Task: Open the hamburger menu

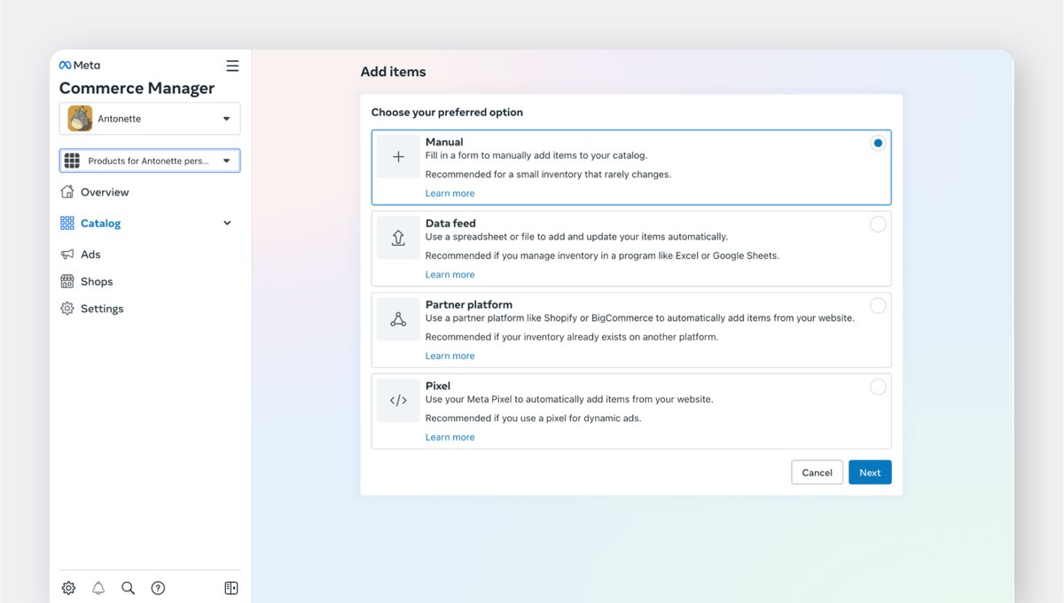Action: pos(232,65)
